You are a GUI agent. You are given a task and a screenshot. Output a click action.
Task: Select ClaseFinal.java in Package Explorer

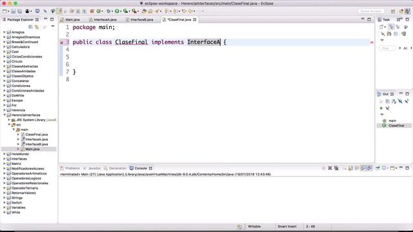tap(36, 135)
